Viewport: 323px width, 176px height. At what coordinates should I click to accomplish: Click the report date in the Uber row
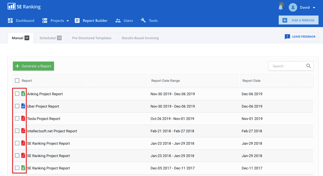pyautogui.click(x=252, y=106)
